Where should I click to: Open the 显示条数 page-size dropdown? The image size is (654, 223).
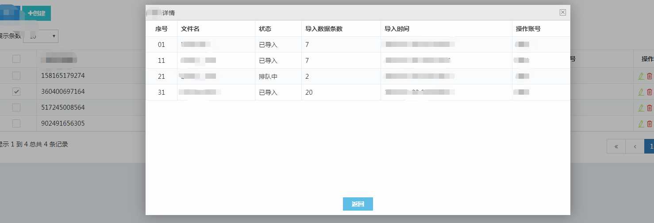41,36
